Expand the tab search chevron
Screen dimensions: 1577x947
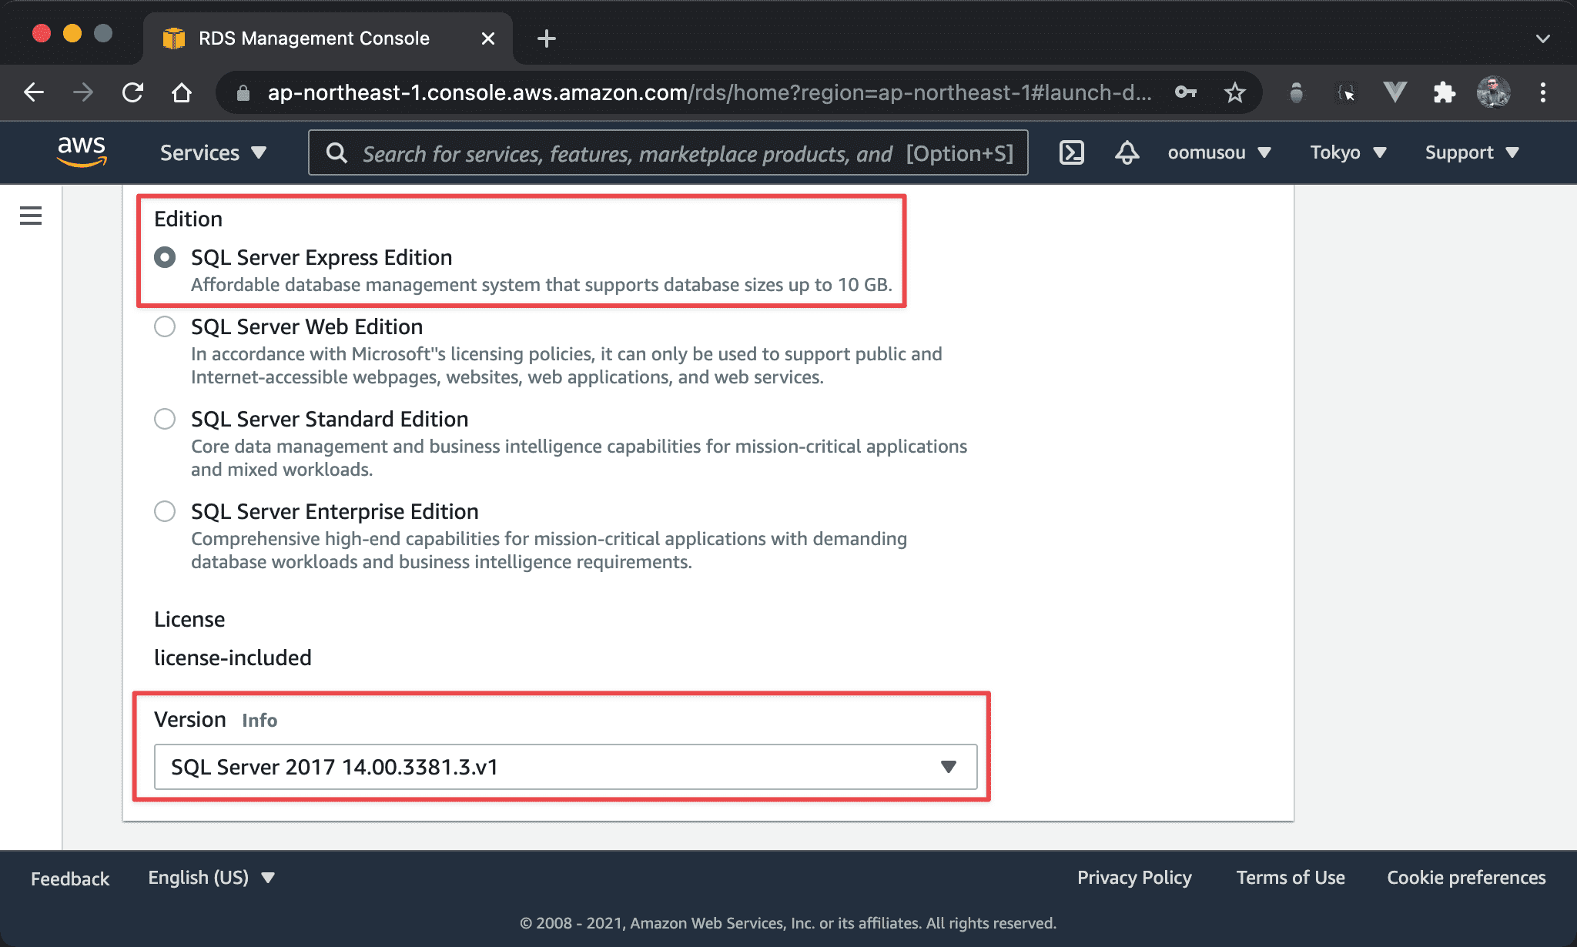click(x=1543, y=38)
